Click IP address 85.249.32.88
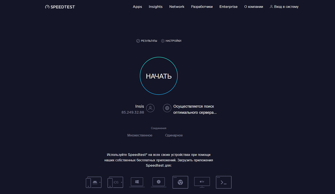Image resolution: width=335 pixels, height=194 pixels. pyautogui.click(x=133, y=112)
